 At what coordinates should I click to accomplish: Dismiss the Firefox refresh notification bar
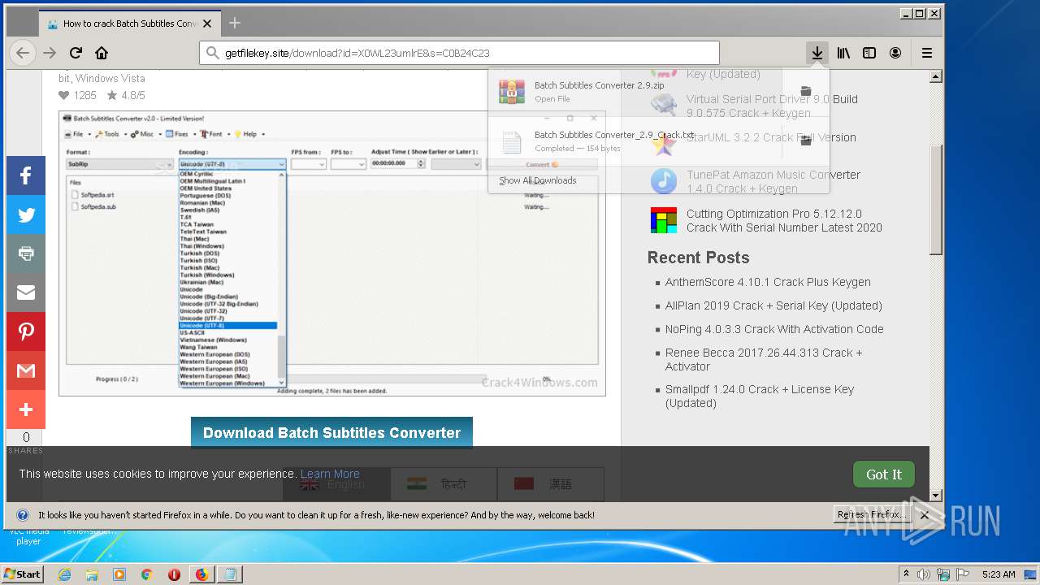924,515
